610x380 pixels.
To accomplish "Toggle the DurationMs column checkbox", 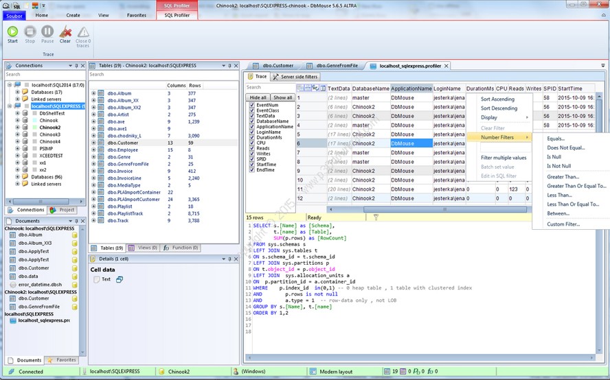I will (251, 137).
